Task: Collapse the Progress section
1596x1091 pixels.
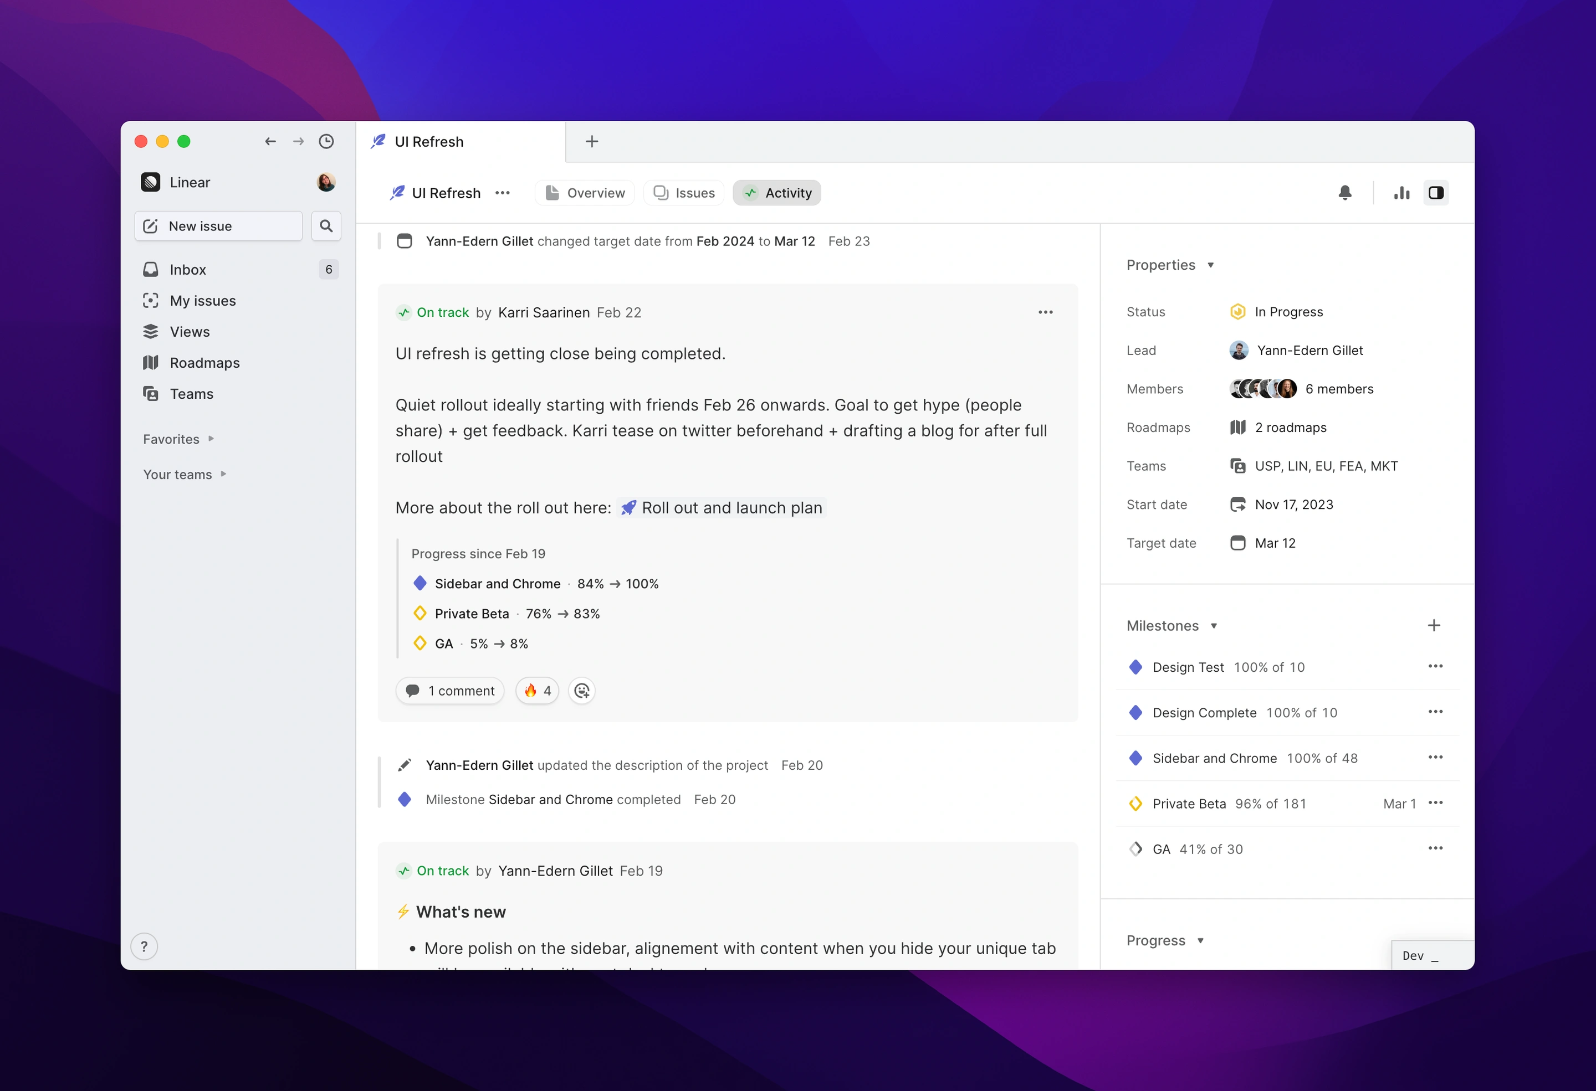Action: tap(1165, 941)
